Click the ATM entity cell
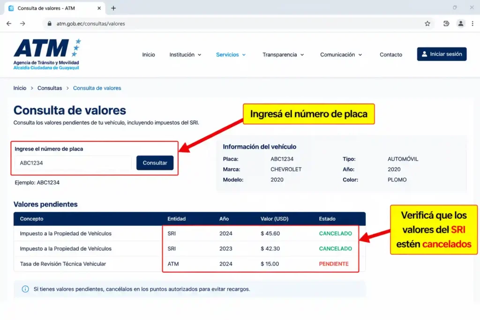Screen dimensions: 480x320 tap(173, 264)
